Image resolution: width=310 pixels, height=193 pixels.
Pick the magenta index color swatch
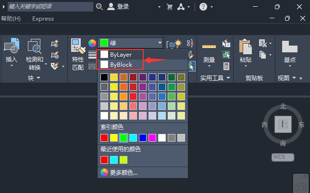pos(152,138)
